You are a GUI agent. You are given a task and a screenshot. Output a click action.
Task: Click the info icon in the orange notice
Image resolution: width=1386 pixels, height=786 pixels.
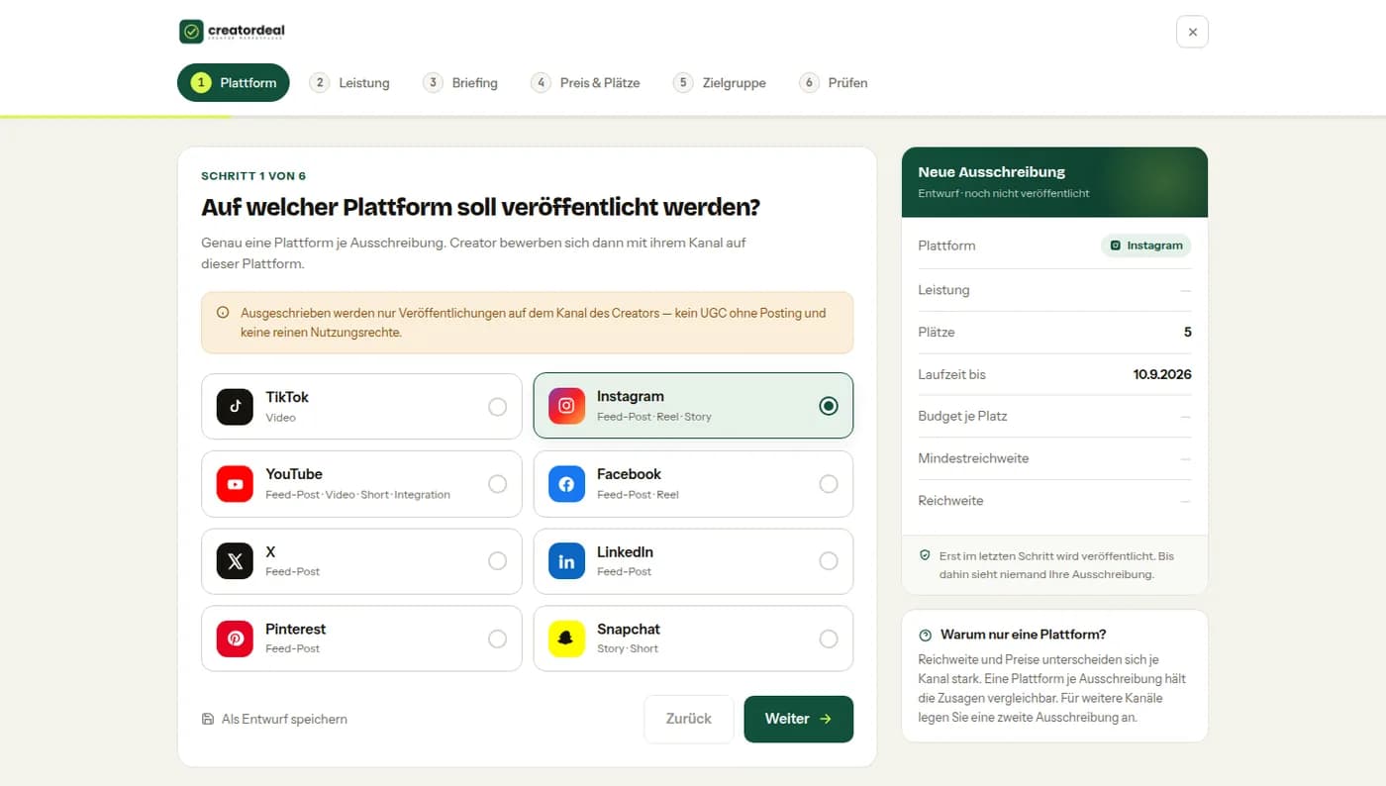coord(223,313)
